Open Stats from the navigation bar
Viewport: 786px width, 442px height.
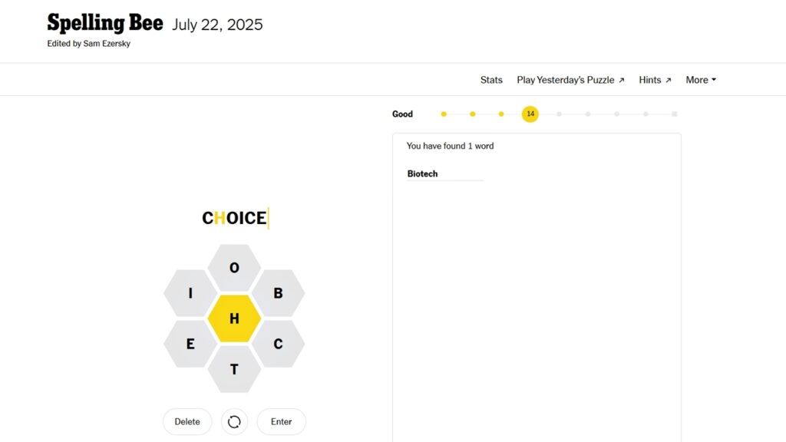click(491, 79)
